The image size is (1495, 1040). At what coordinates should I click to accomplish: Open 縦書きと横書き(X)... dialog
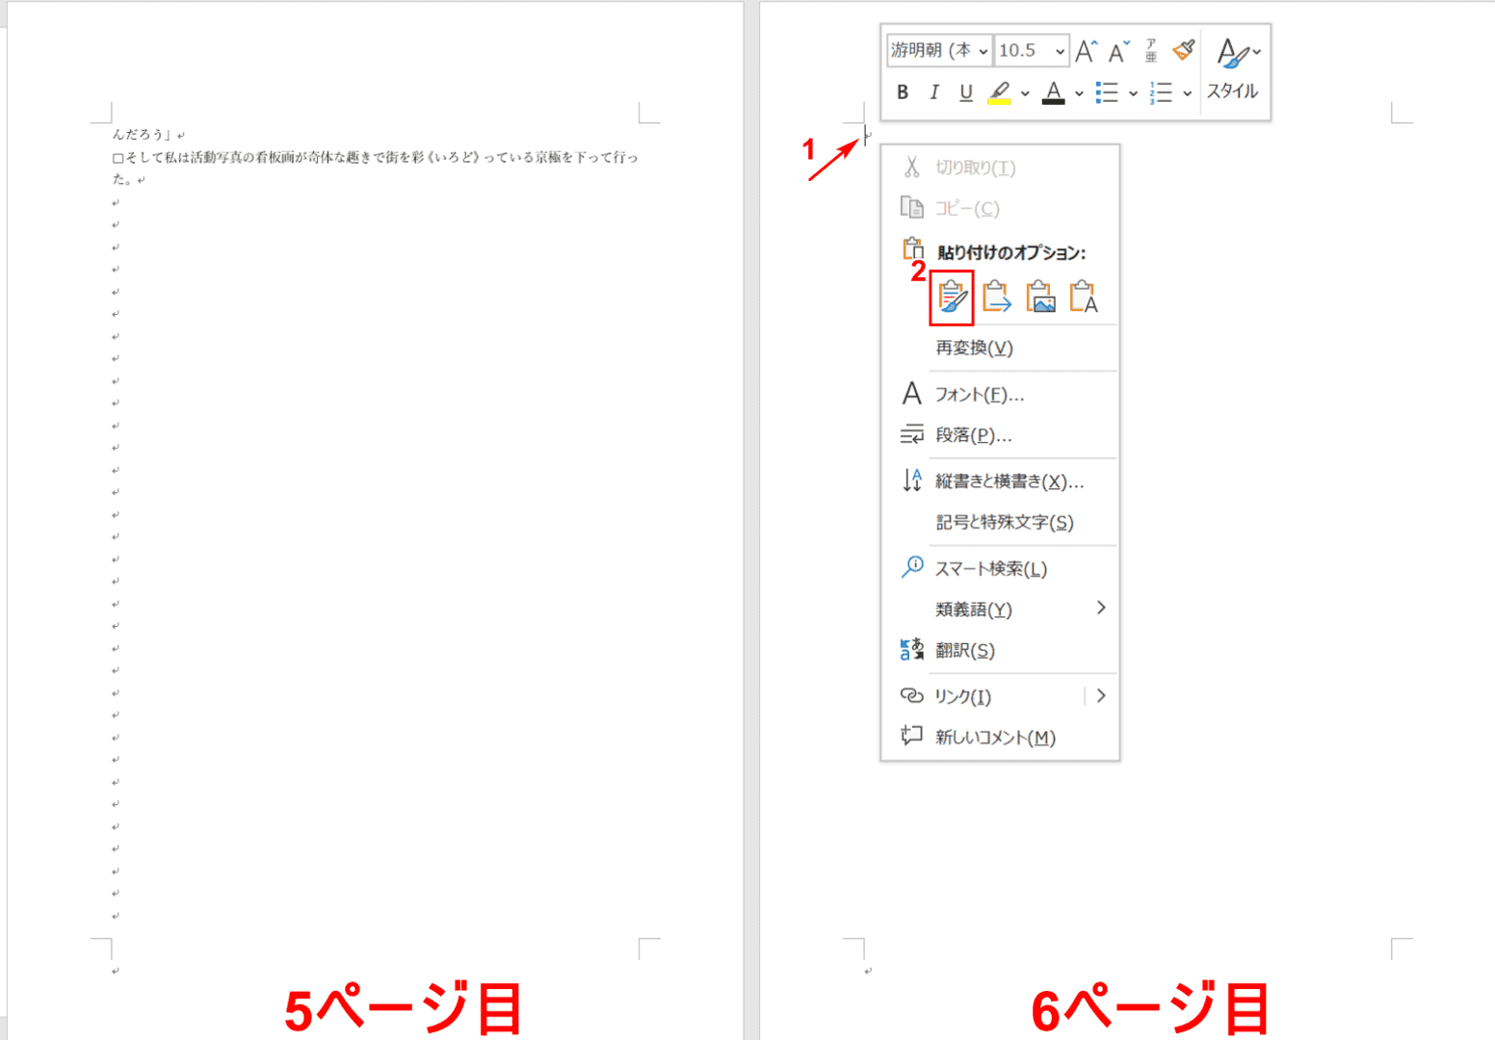1000,481
